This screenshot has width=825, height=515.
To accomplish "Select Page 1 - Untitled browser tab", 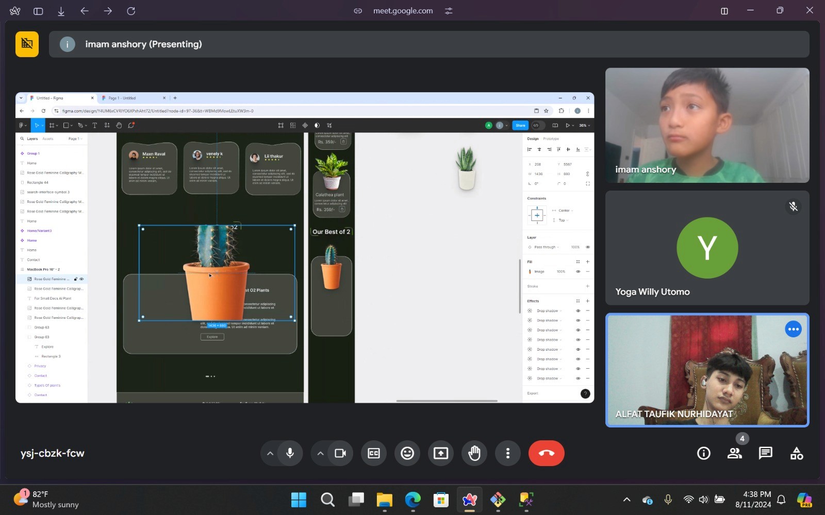I will coord(133,98).
